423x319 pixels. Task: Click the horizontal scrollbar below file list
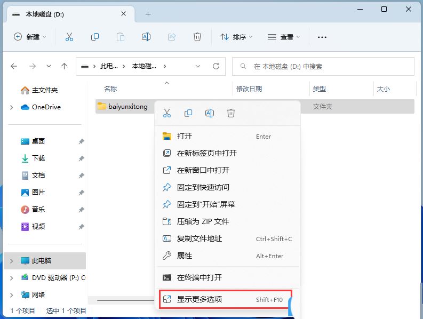[x=125, y=300]
